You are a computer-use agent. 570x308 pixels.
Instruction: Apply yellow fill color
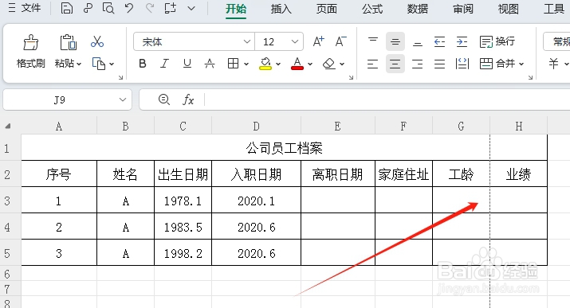point(265,64)
